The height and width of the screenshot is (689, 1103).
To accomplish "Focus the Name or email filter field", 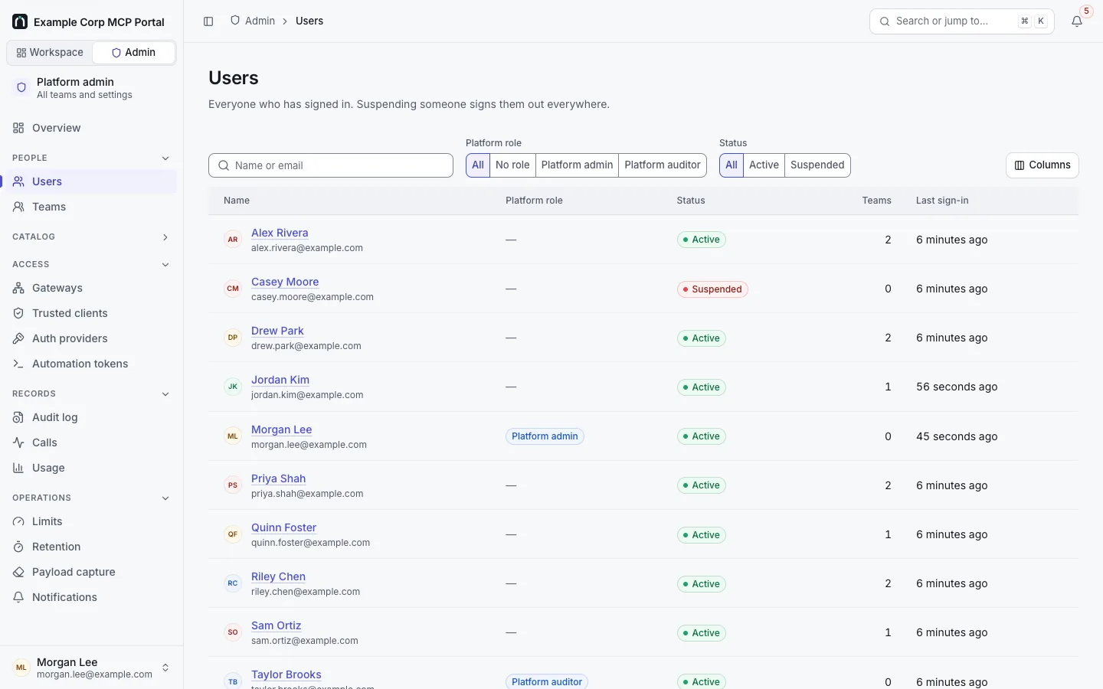I will coord(331,165).
